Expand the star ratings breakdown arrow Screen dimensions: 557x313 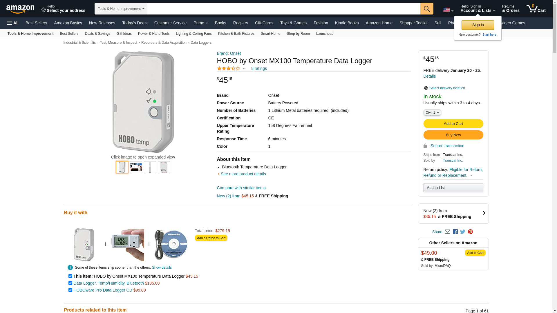(x=244, y=69)
